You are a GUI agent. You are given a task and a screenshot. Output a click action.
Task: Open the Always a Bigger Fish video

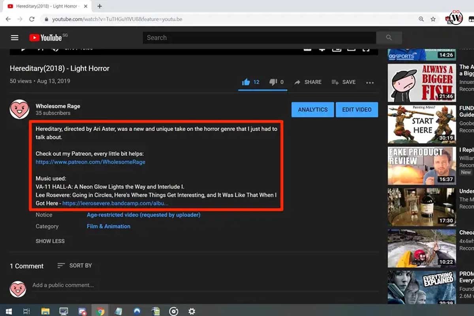coord(422,83)
